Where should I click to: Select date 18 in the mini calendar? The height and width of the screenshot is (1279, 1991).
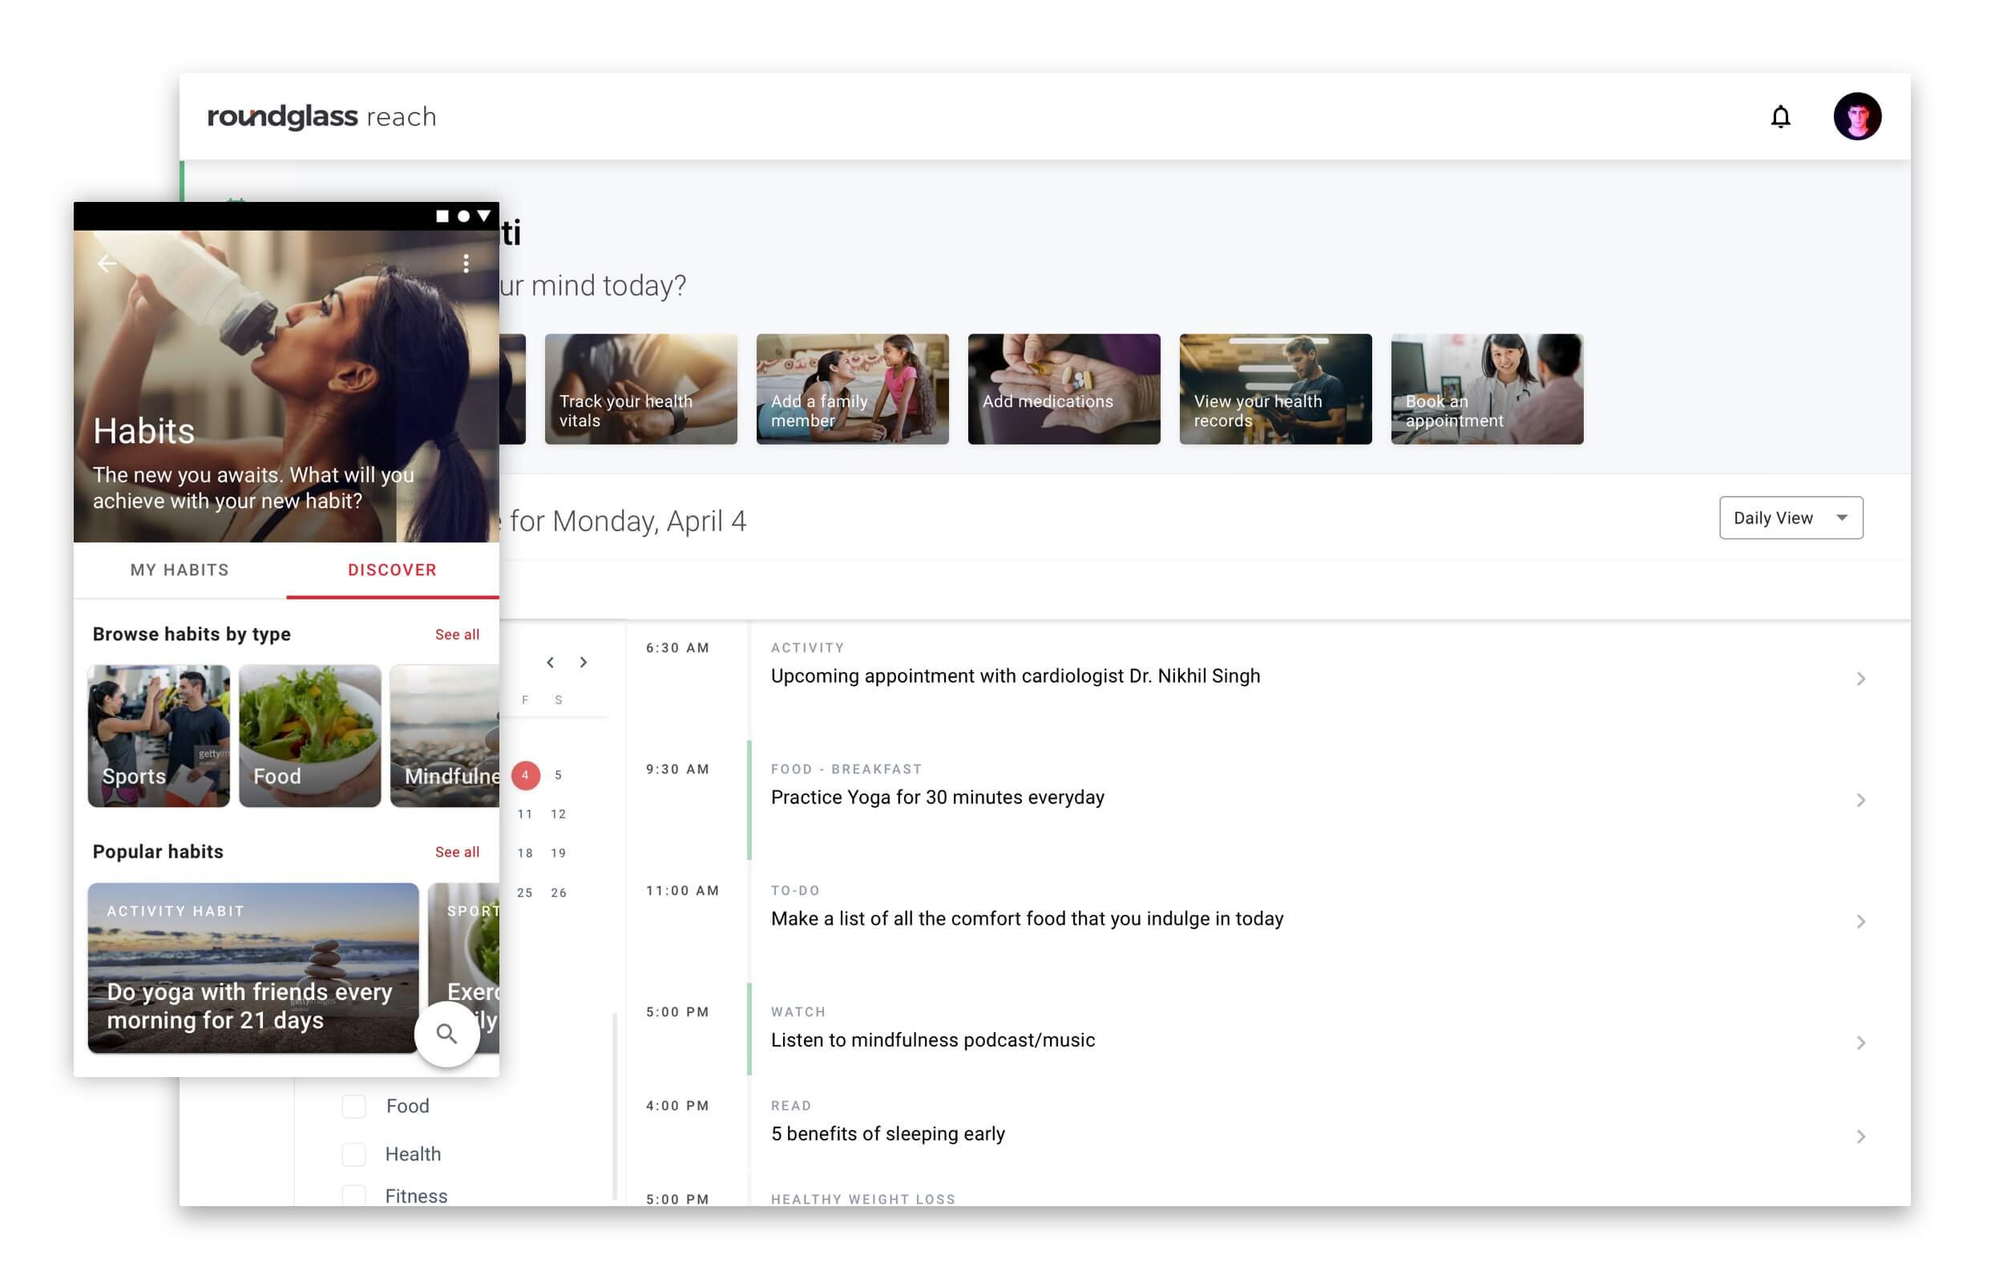[525, 853]
